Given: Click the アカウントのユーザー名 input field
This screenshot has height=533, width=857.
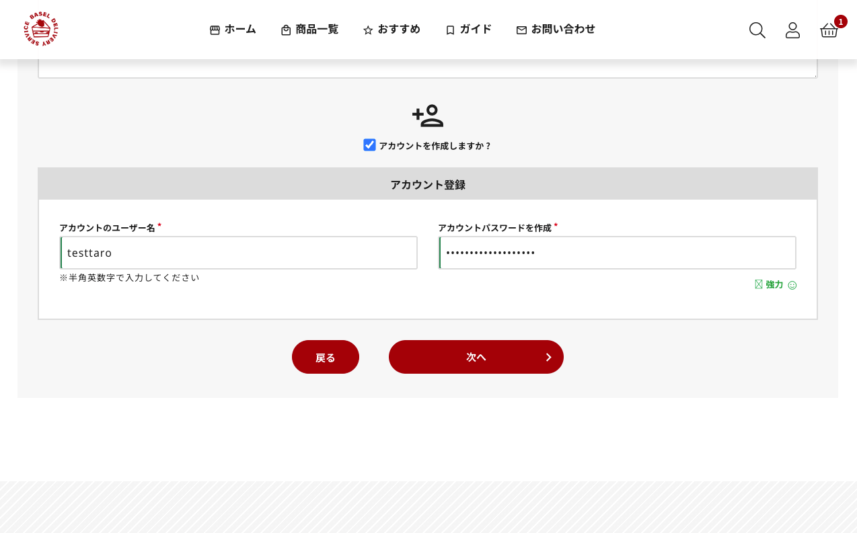Looking at the screenshot, I should (x=239, y=253).
